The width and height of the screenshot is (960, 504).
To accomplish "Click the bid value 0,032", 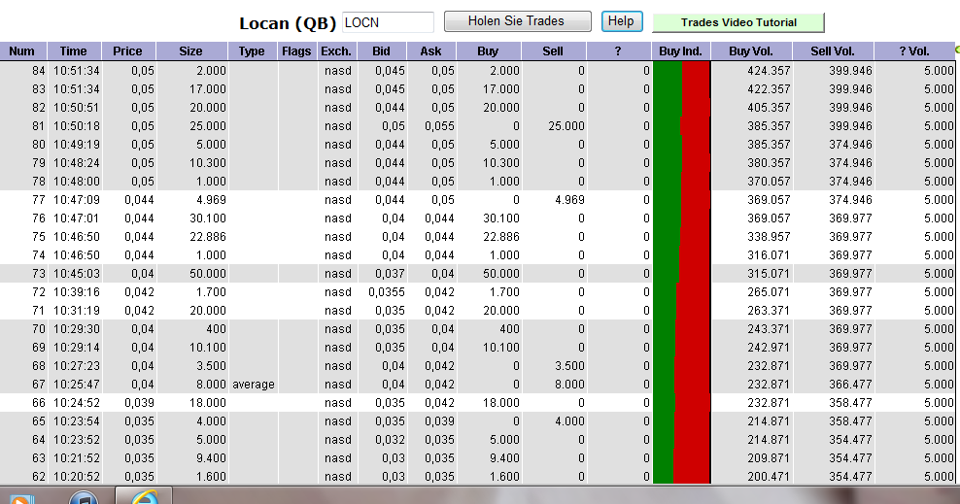I will (390, 440).
